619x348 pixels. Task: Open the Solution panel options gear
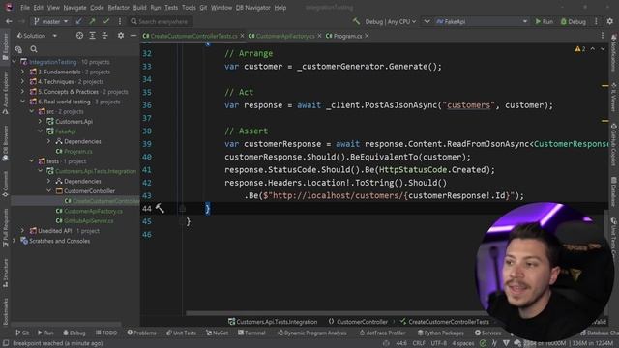[x=121, y=36]
